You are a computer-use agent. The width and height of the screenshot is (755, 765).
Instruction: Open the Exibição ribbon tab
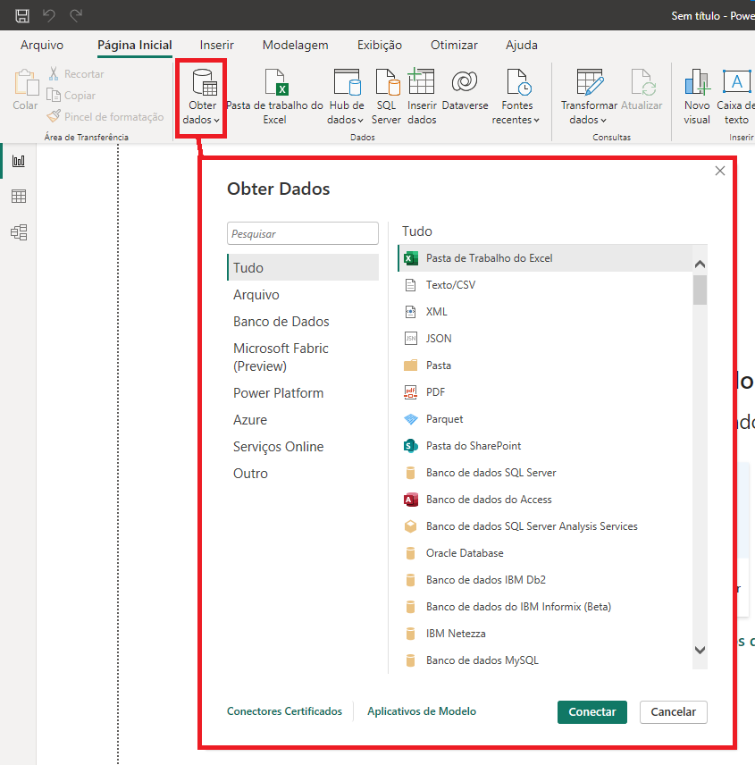click(x=379, y=45)
